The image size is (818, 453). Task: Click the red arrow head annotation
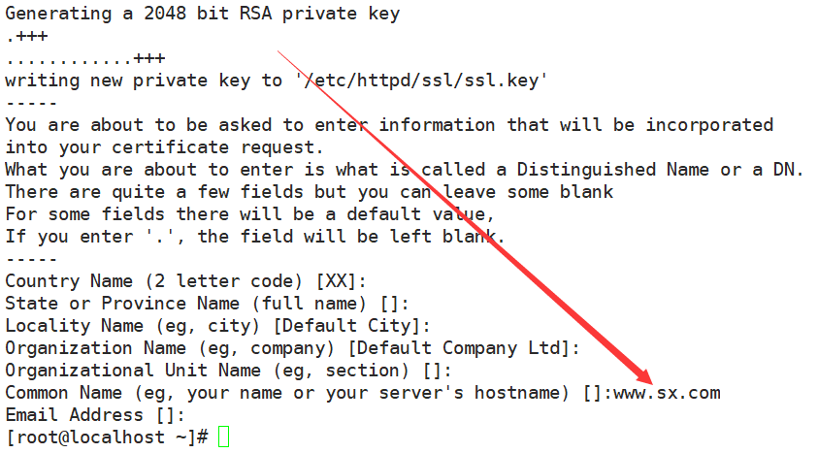(x=640, y=373)
